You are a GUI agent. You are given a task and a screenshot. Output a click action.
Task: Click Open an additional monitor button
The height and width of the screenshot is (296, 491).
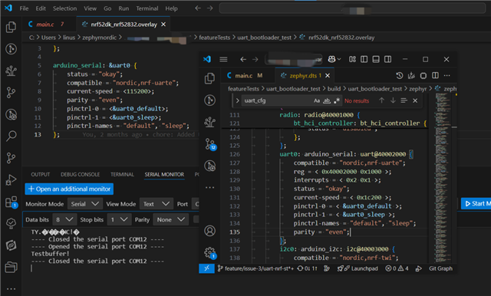point(69,189)
